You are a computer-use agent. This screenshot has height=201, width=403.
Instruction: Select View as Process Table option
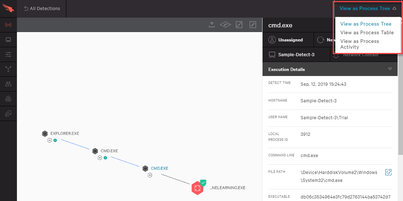pyautogui.click(x=367, y=32)
